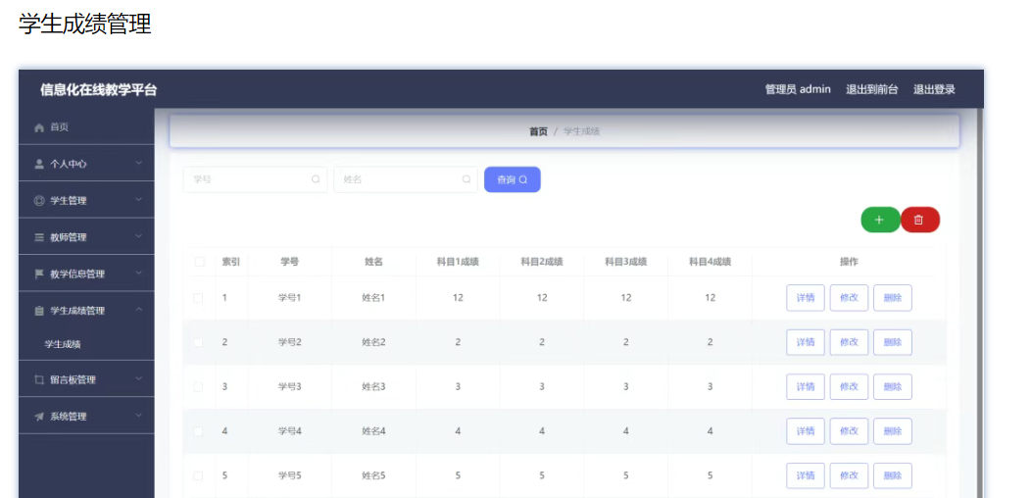Viewport: 1031px width, 498px height.
Task: Open the 学生成绩 submenu item
Action: click(87, 344)
